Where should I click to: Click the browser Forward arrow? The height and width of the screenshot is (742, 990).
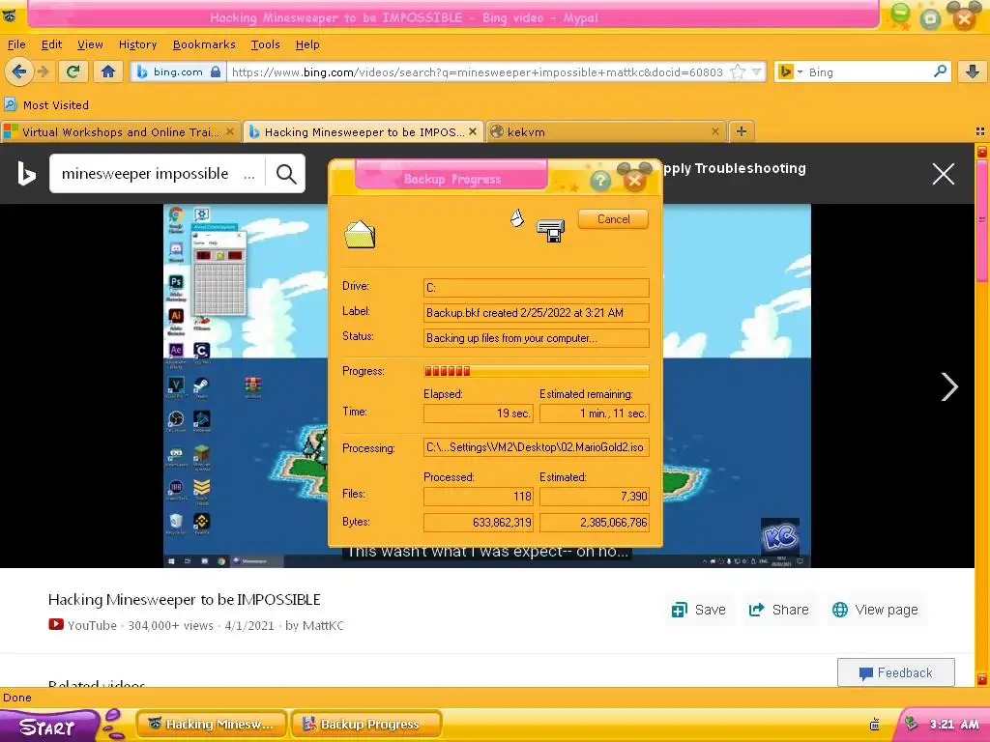click(x=44, y=71)
